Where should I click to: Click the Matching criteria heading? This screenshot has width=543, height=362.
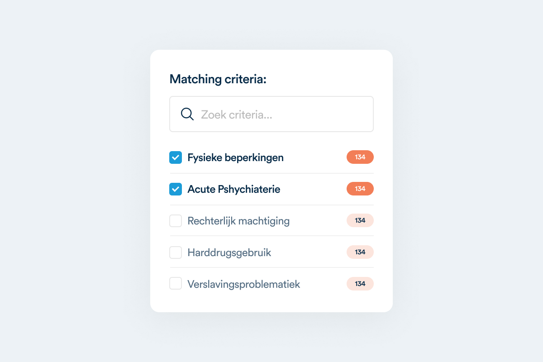218,79
